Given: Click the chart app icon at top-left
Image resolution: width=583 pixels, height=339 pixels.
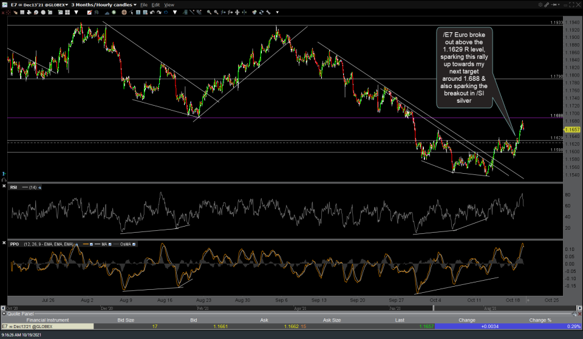Looking at the screenshot, I should (4, 4).
